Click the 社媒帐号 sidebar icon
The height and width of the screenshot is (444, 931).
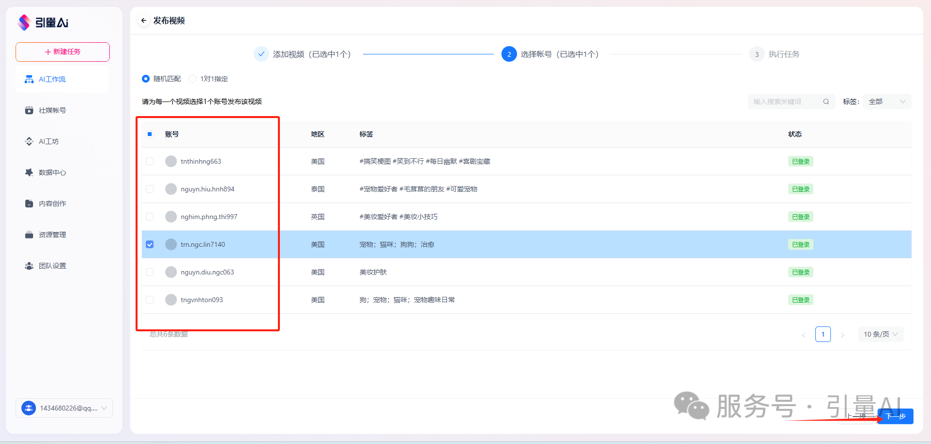29,110
